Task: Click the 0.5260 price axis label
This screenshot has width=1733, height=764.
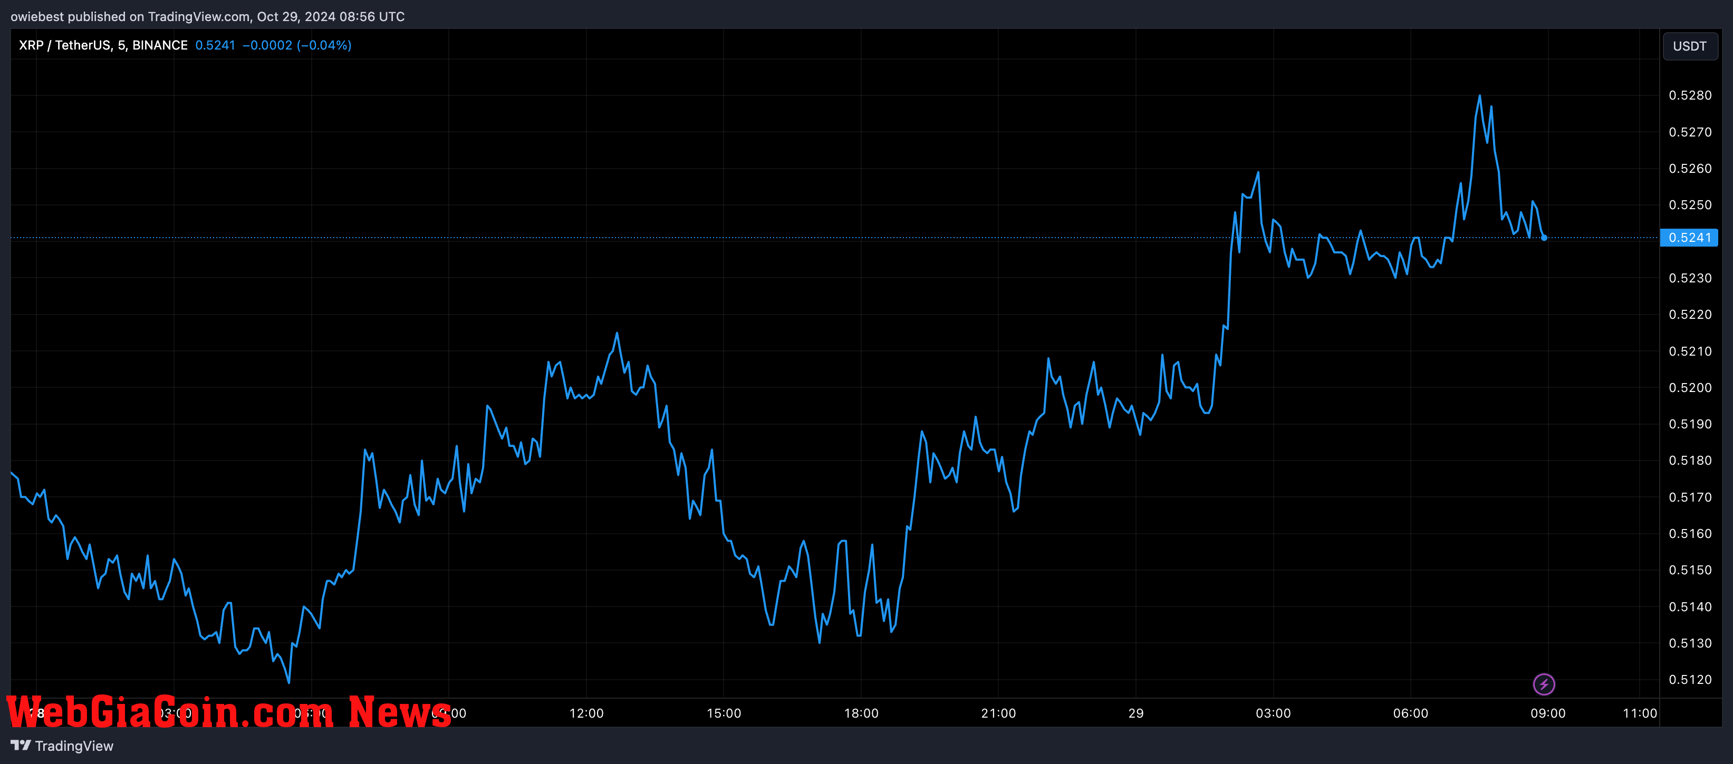Action: [x=1690, y=168]
